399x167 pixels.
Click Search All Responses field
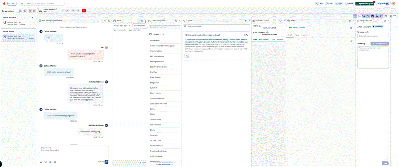coord(165,27)
